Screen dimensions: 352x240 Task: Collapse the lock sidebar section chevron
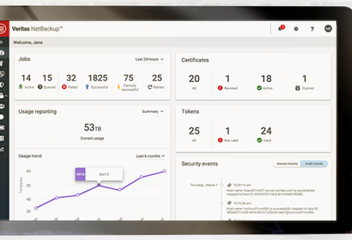point(6,96)
